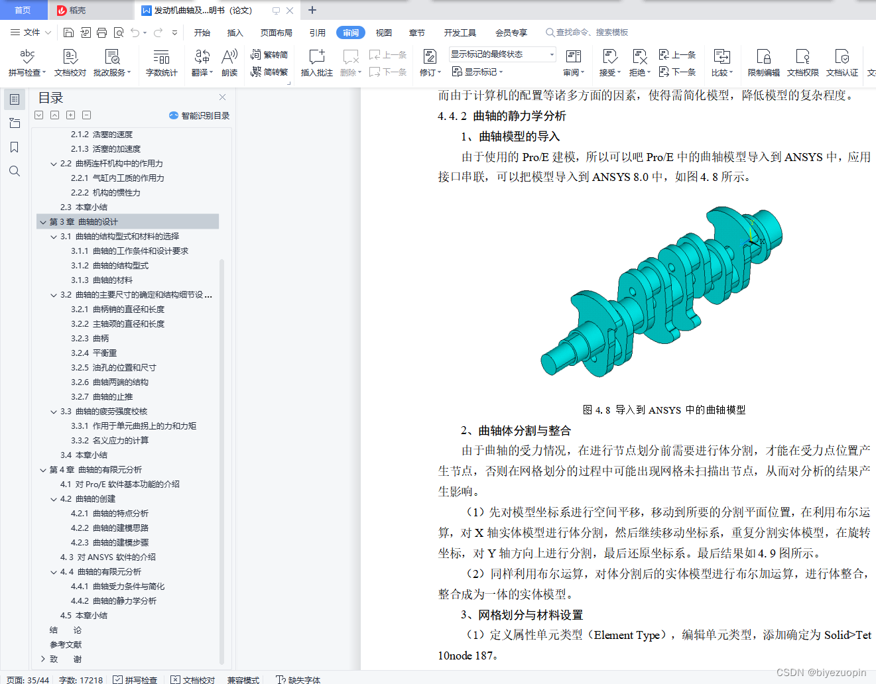876x684 pixels.
Task: Open restrict editing (限制编辑)
Action: [764, 63]
